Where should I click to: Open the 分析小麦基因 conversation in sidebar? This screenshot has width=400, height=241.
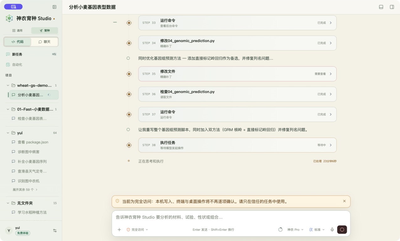click(34, 95)
